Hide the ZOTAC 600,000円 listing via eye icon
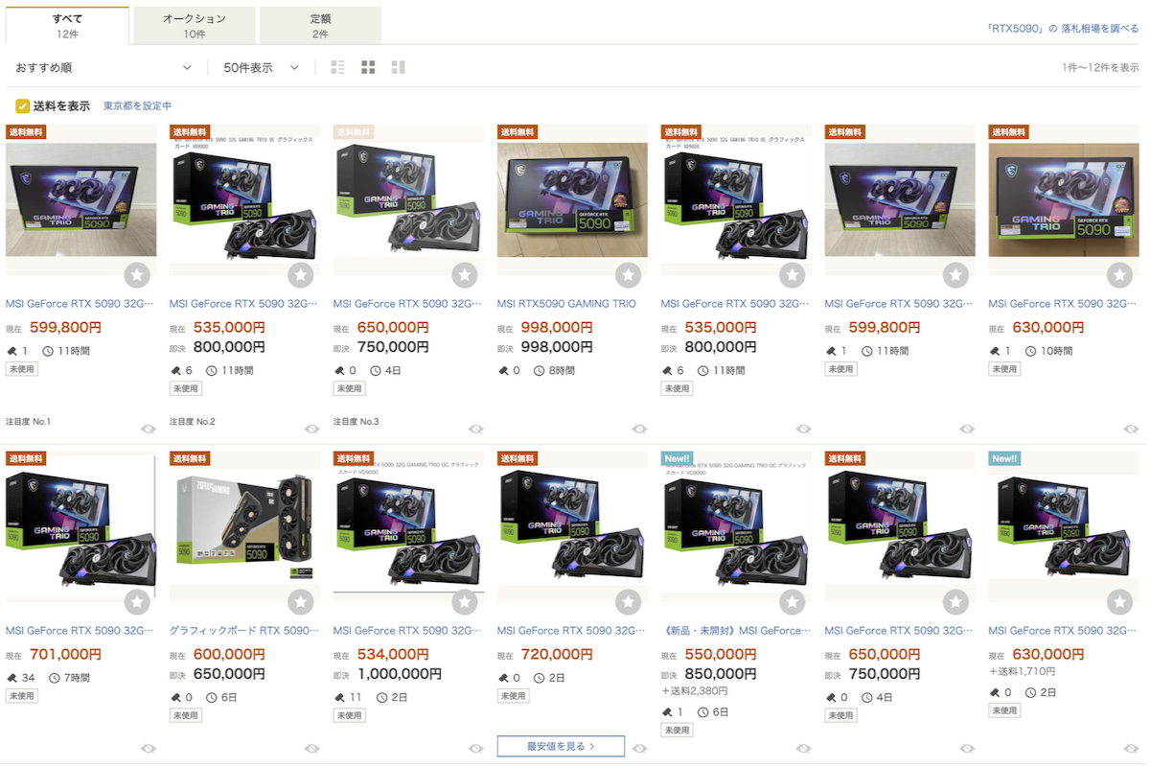The width and height of the screenshot is (1150, 767). click(312, 748)
